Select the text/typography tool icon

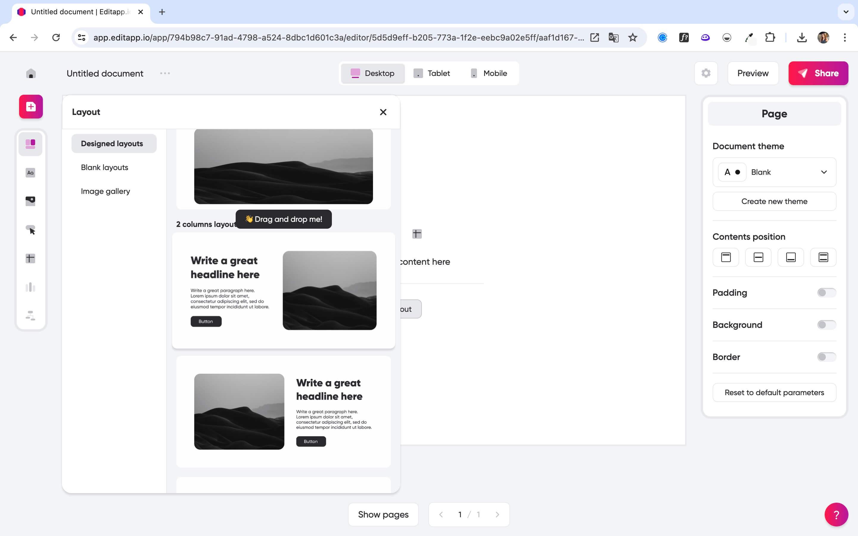pyautogui.click(x=30, y=172)
